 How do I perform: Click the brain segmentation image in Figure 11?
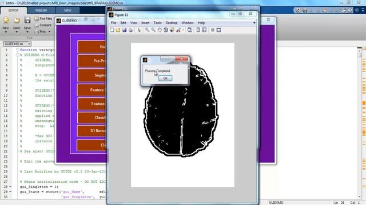182,115
